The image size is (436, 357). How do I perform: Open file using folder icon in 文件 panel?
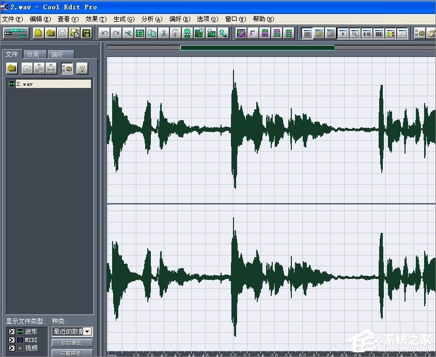click(12, 68)
